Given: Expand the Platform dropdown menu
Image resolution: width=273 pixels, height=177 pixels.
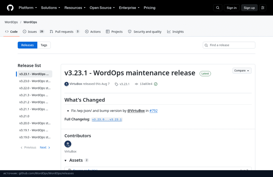Looking at the screenshot, I should [x=28, y=8].
